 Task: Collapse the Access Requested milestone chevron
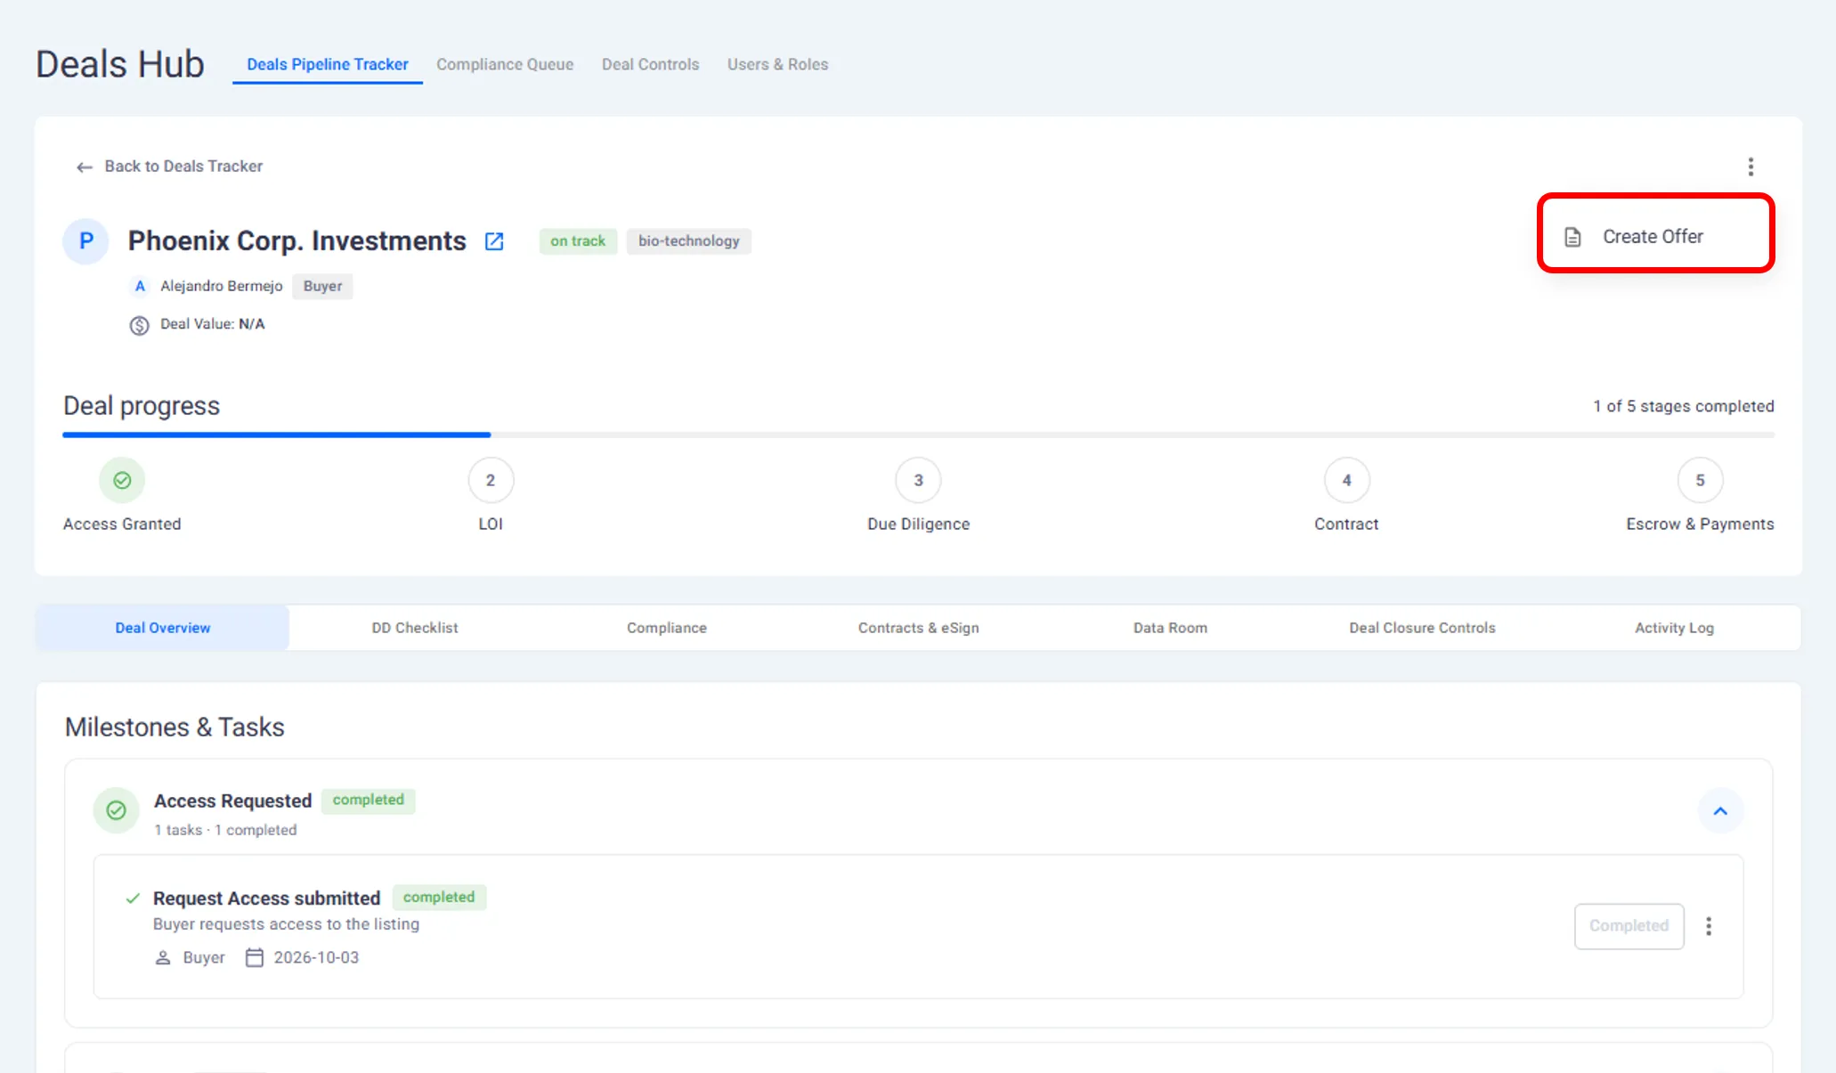click(1720, 810)
